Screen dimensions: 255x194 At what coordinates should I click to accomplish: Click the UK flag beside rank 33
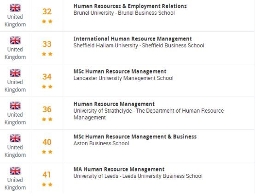click(x=15, y=40)
